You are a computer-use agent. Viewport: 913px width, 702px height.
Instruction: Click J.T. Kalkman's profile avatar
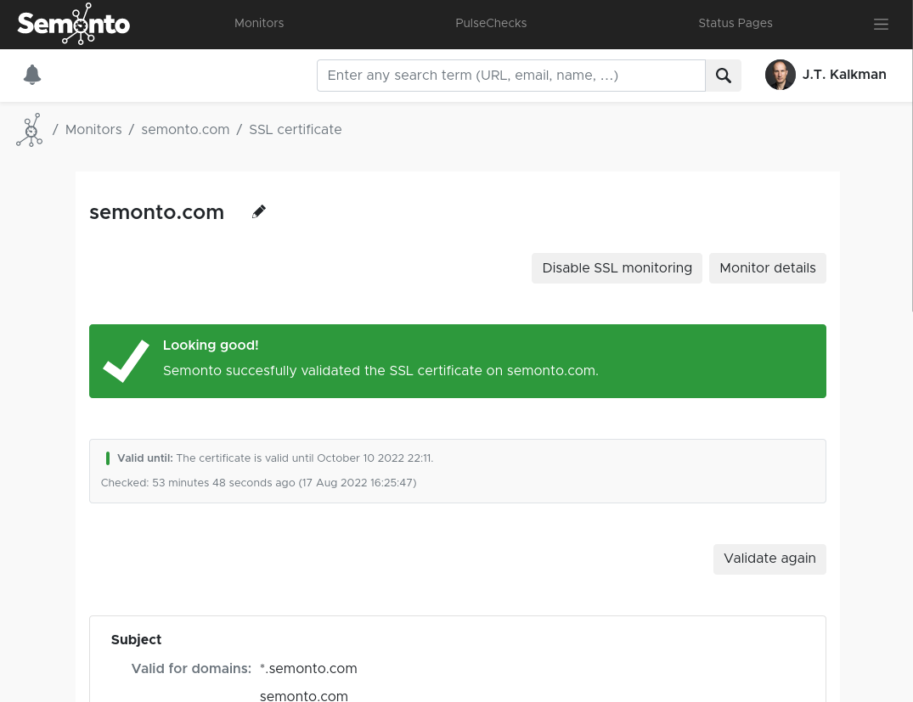(x=780, y=75)
